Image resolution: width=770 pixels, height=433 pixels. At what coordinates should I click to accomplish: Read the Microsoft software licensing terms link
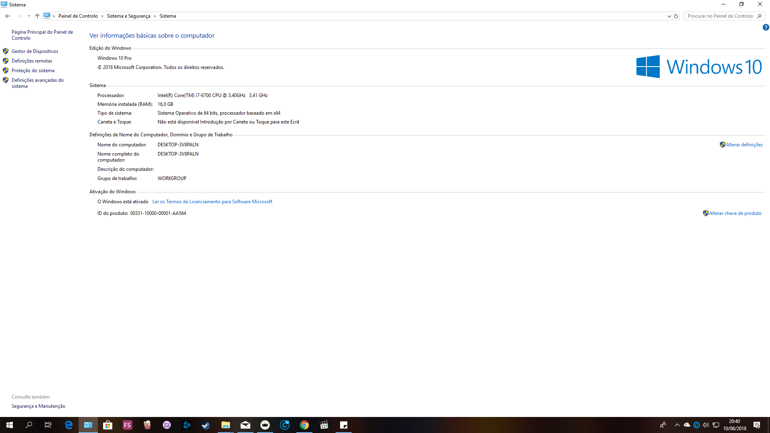(x=212, y=202)
